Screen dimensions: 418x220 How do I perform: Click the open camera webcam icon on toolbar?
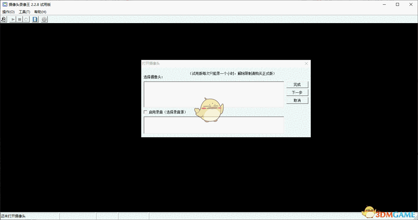(x=3, y=19)
